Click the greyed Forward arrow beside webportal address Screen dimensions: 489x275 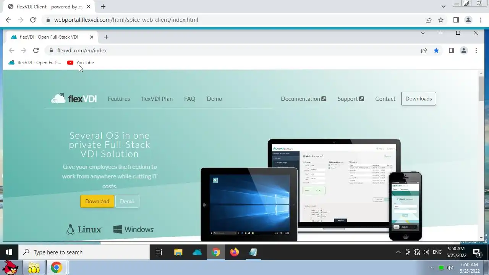[21, 20]
